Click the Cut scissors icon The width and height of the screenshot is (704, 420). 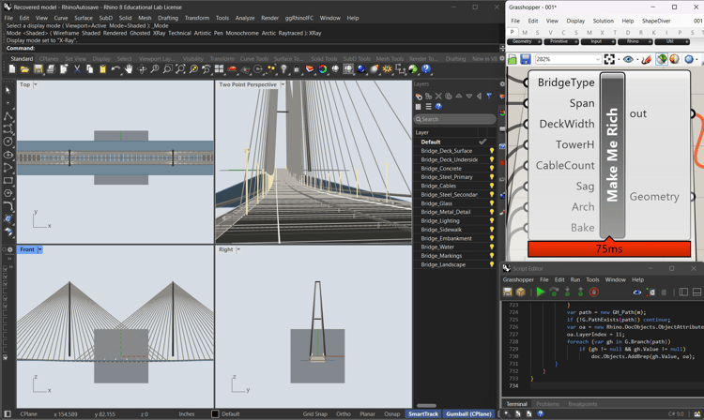click(77, 69)
